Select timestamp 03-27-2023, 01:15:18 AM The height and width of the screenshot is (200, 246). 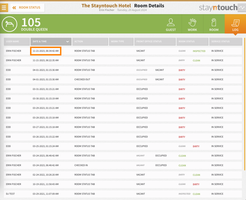coord(46,127)
